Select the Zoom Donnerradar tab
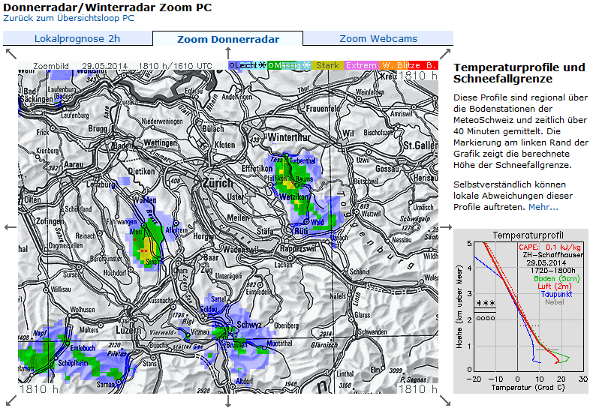Viewport: 596px width, 411px height. pos(228,39)
